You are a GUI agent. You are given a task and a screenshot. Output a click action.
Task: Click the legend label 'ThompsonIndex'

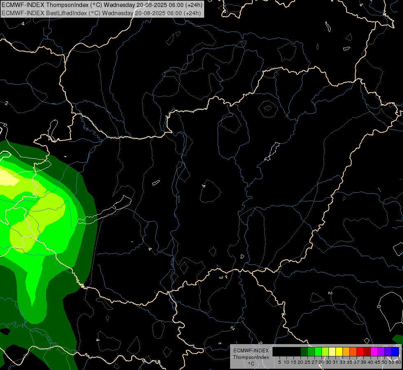251,357
